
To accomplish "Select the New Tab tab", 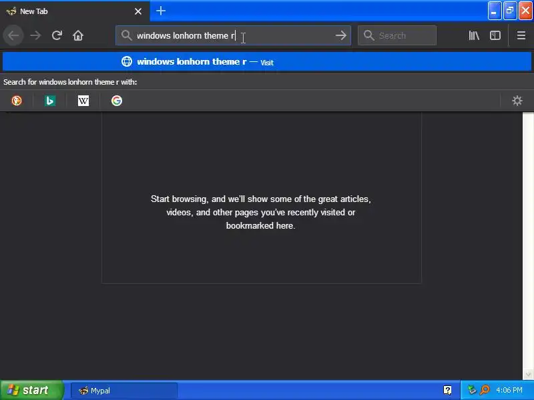I will click(x=75, y=11).
